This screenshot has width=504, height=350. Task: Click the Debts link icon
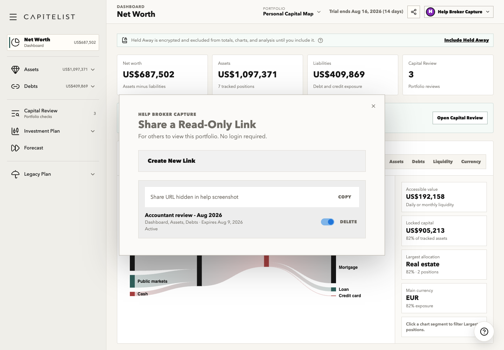tap(15, 86)
